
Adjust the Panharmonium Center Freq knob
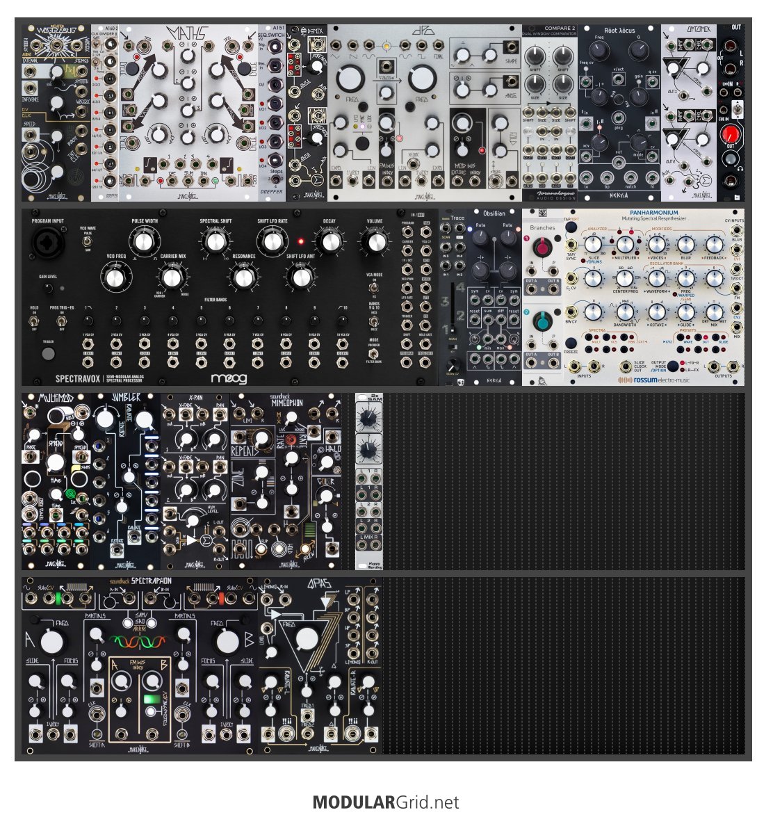coord(624,279)
